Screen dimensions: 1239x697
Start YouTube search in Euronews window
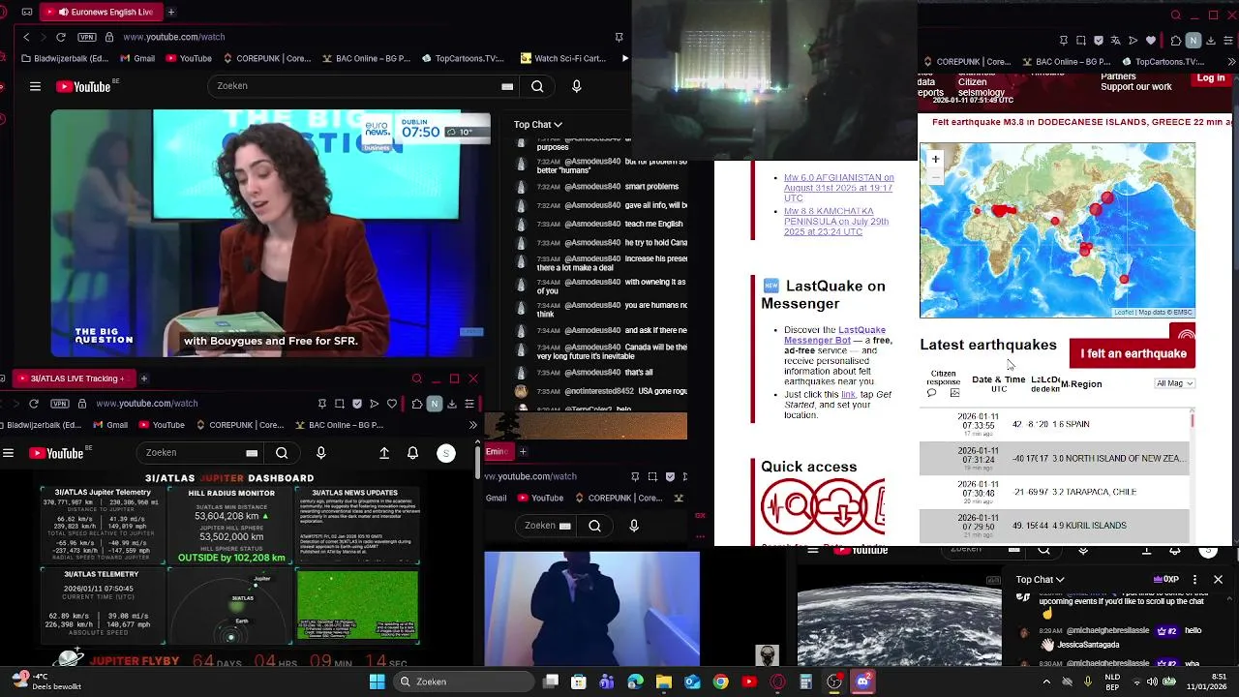click(x=537, y=86)
